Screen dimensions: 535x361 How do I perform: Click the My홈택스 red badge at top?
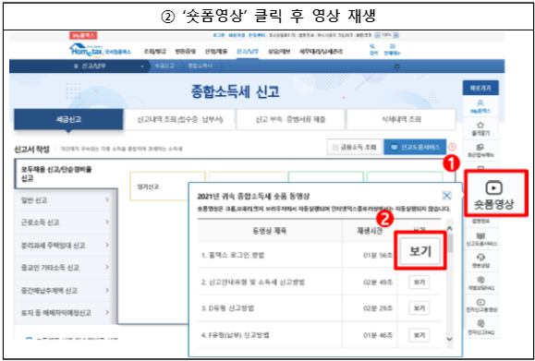point(83,35)
